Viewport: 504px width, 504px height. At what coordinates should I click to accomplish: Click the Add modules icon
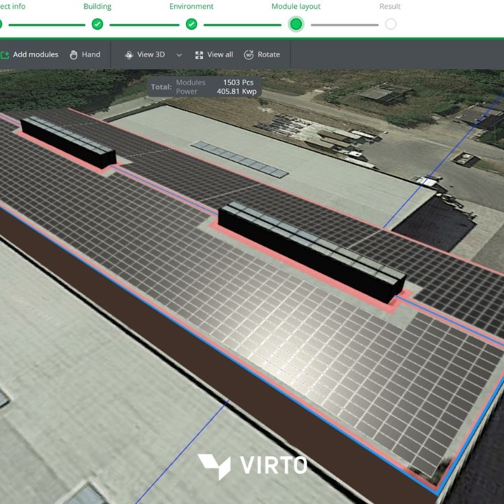(5, 55)
